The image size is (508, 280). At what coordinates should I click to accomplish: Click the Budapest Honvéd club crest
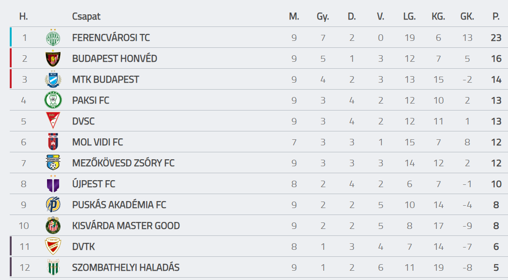pos(53,58)
